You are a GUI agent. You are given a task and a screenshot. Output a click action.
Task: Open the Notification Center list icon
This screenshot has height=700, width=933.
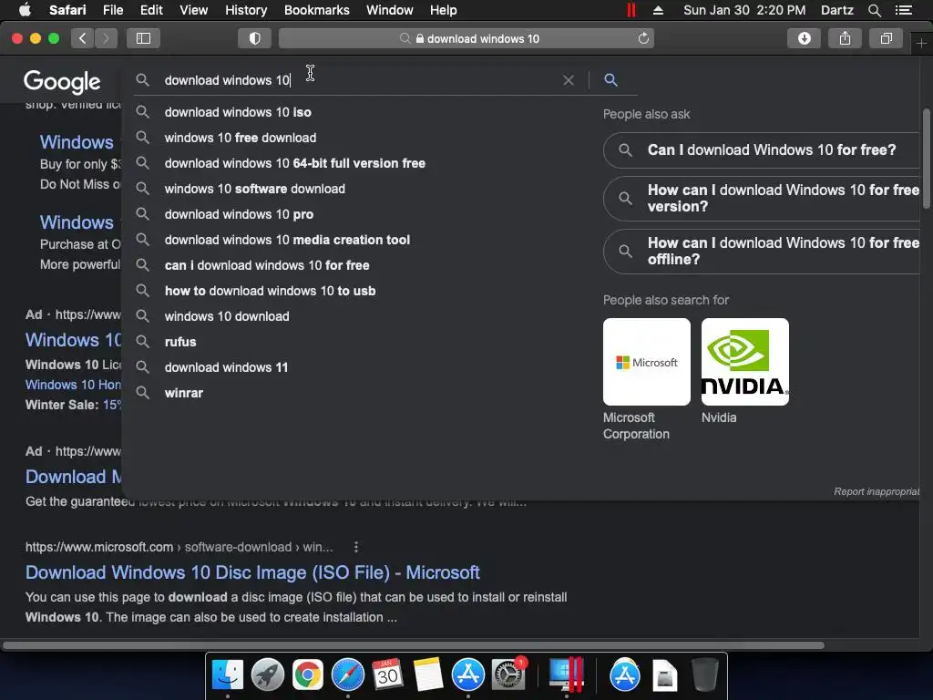pos(903,10)
